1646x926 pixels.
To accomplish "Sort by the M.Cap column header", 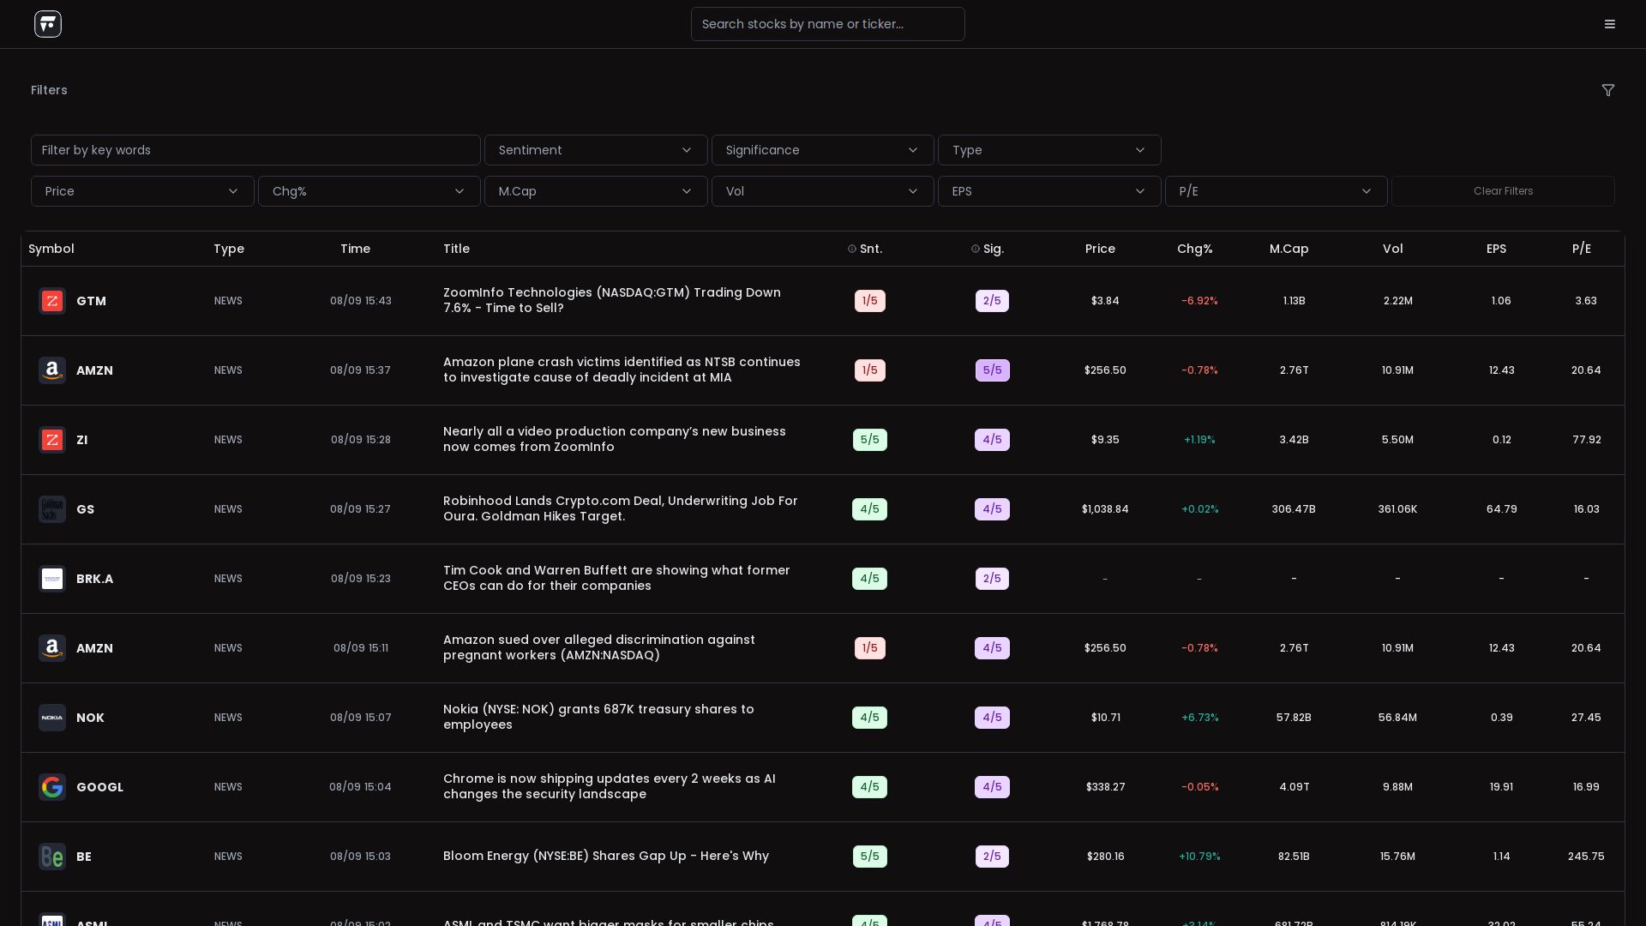I will 1289,249.
